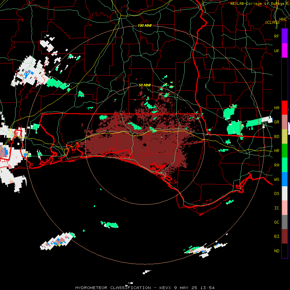Image resolution: width=290 pixels, height=290 pixels.
Task: Click the 'RF' legend label
Action: click(276, 36)
